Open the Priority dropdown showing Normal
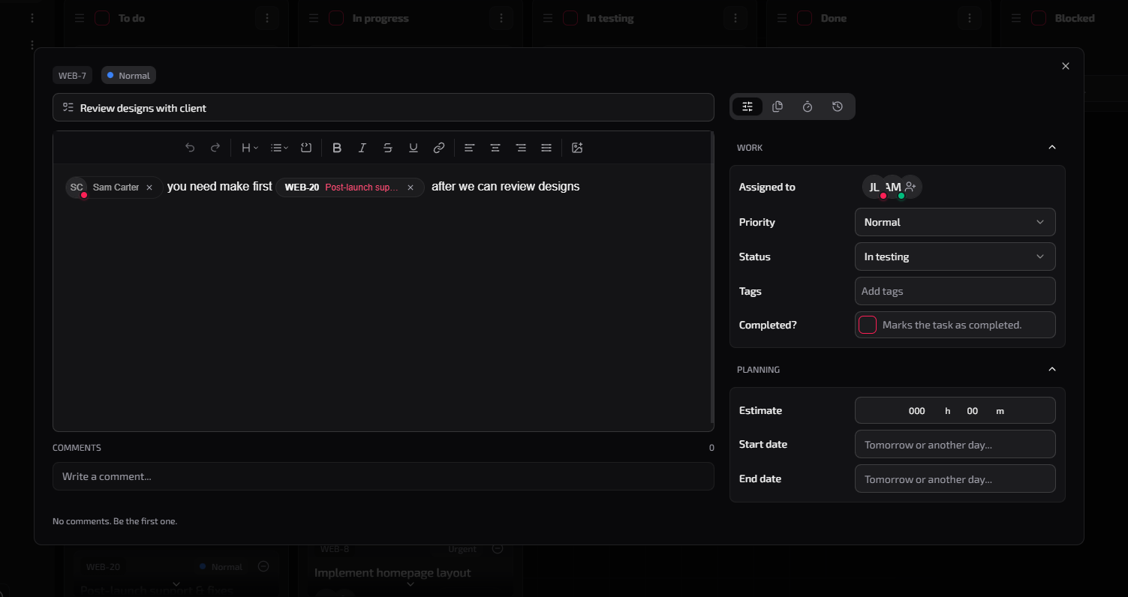Screen dimensions: 1128x597 coord(955,222)
